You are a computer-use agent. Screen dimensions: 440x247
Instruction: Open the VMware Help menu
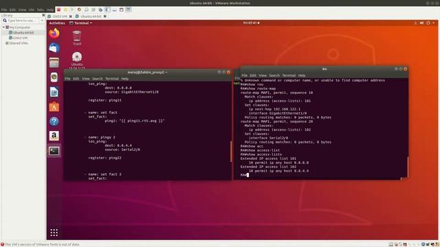[x=50, y=10]
